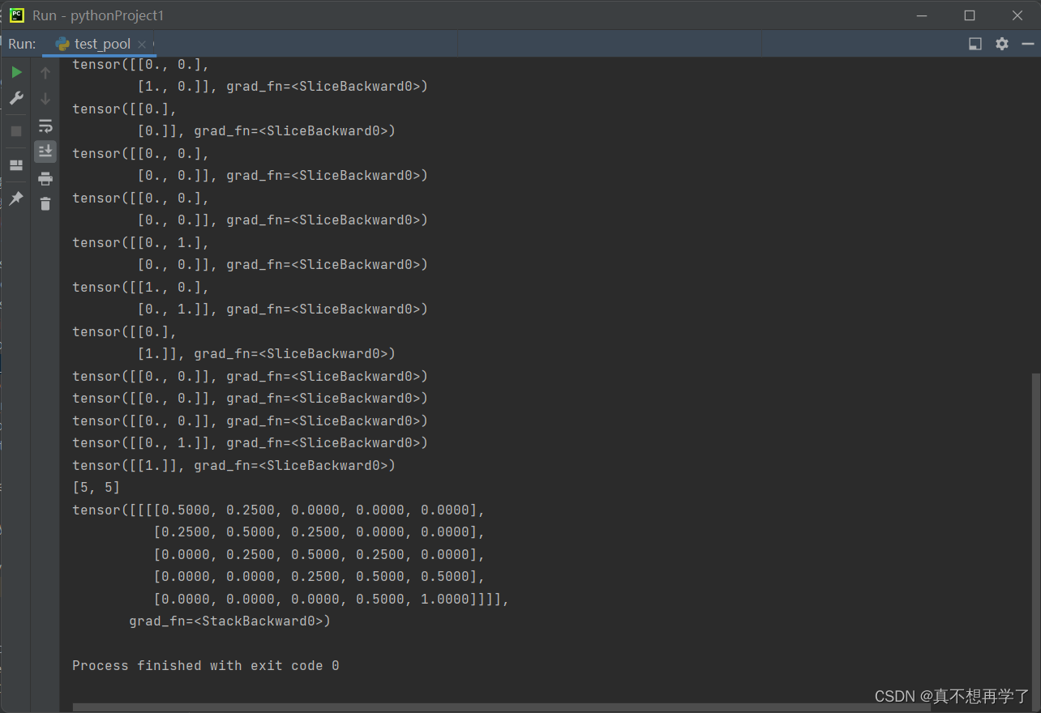Click row '[0.0000, 0.2500, 0.5000, 0.2500, 0.0000]'
The width and height of the screenshot is (1041, 713).
click(x=319, y=554)
